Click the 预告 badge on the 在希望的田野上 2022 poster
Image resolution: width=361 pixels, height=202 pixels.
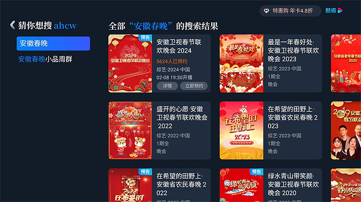(x=145, y=171)
